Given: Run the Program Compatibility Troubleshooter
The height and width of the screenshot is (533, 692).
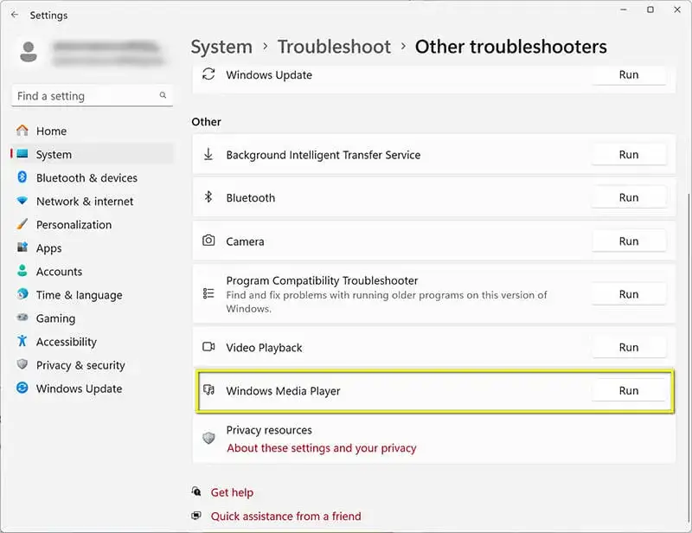Looking at the screenshot, I should [629, 294].
